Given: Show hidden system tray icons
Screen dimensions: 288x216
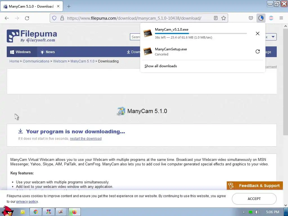Looking at the screenshot, I should [244, 212].
